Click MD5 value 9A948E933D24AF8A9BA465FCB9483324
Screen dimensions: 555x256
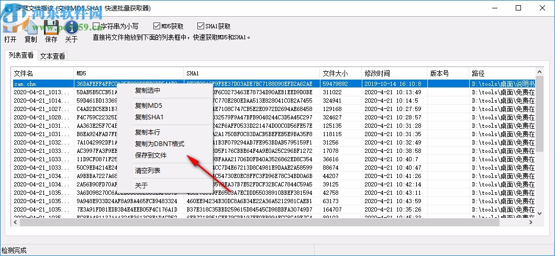point(127,201)
